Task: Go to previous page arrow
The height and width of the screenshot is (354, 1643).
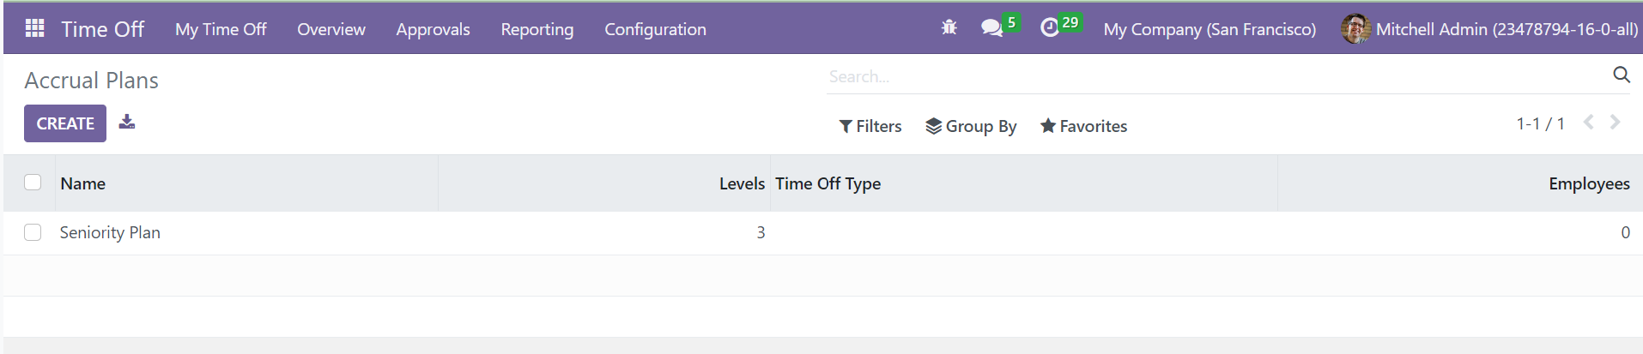Action: coord(1588,123)
